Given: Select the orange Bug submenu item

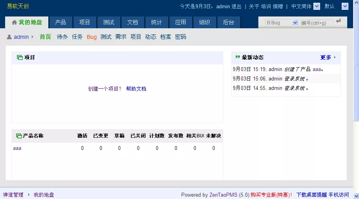Looking at the screenshot, I should (92, 37).
